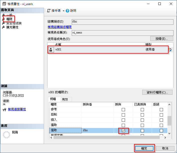Maximize the 檢視屬性 window

point(159,4)
